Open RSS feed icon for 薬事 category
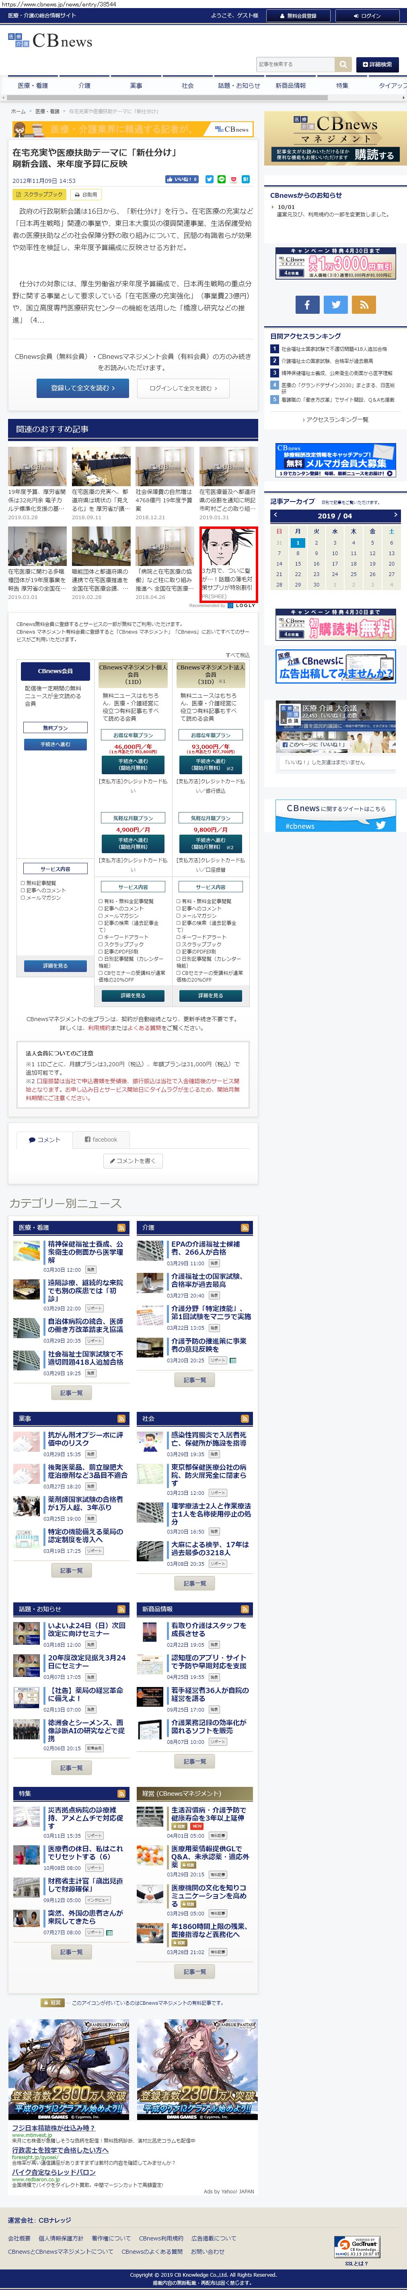407x2290 pixels. click(x=121, y=1419)
